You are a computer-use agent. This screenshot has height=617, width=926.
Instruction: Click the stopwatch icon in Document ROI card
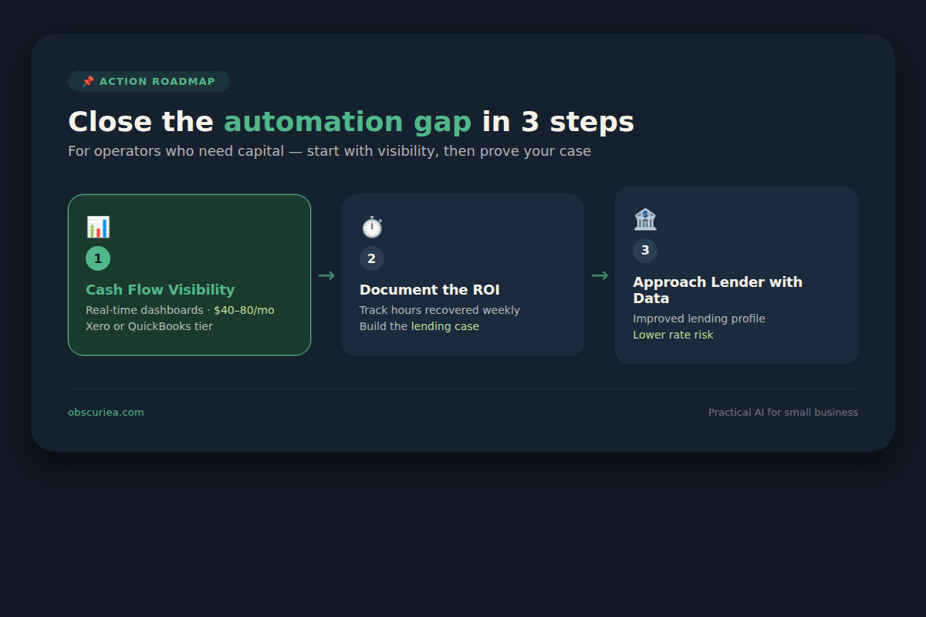tap(372, 227)
